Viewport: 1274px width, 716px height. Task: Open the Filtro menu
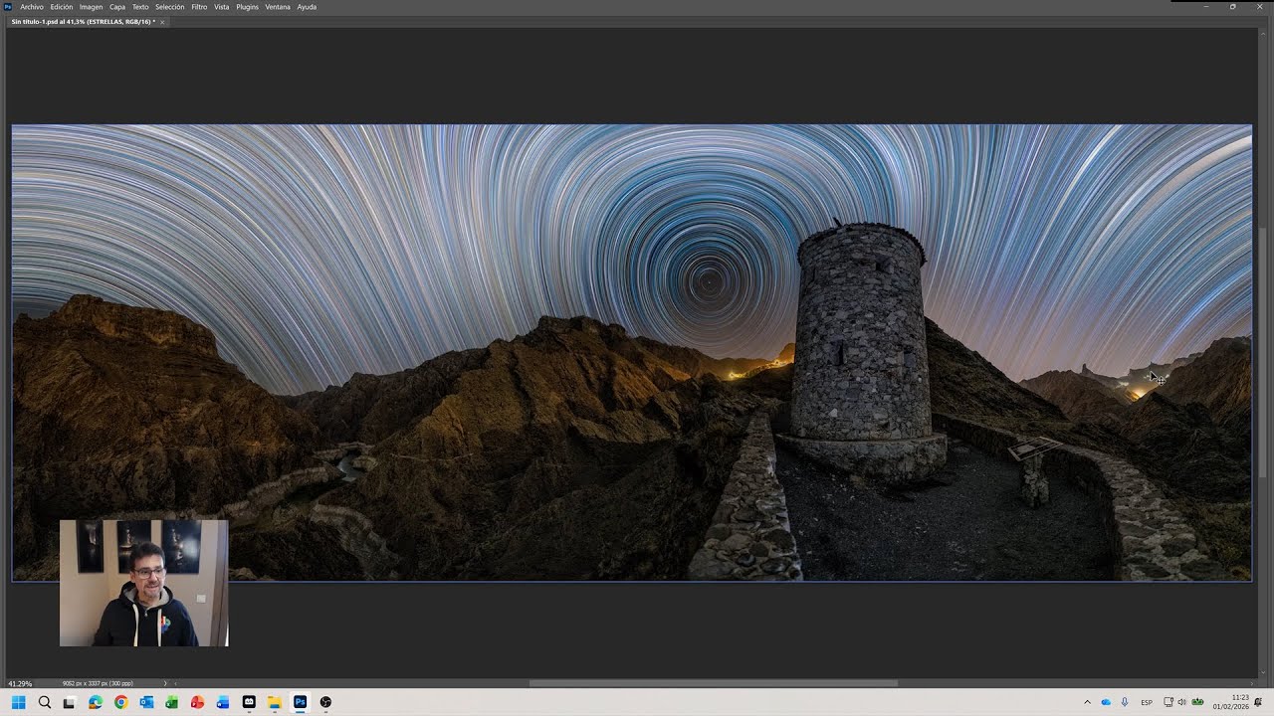[x=199, y=7]
